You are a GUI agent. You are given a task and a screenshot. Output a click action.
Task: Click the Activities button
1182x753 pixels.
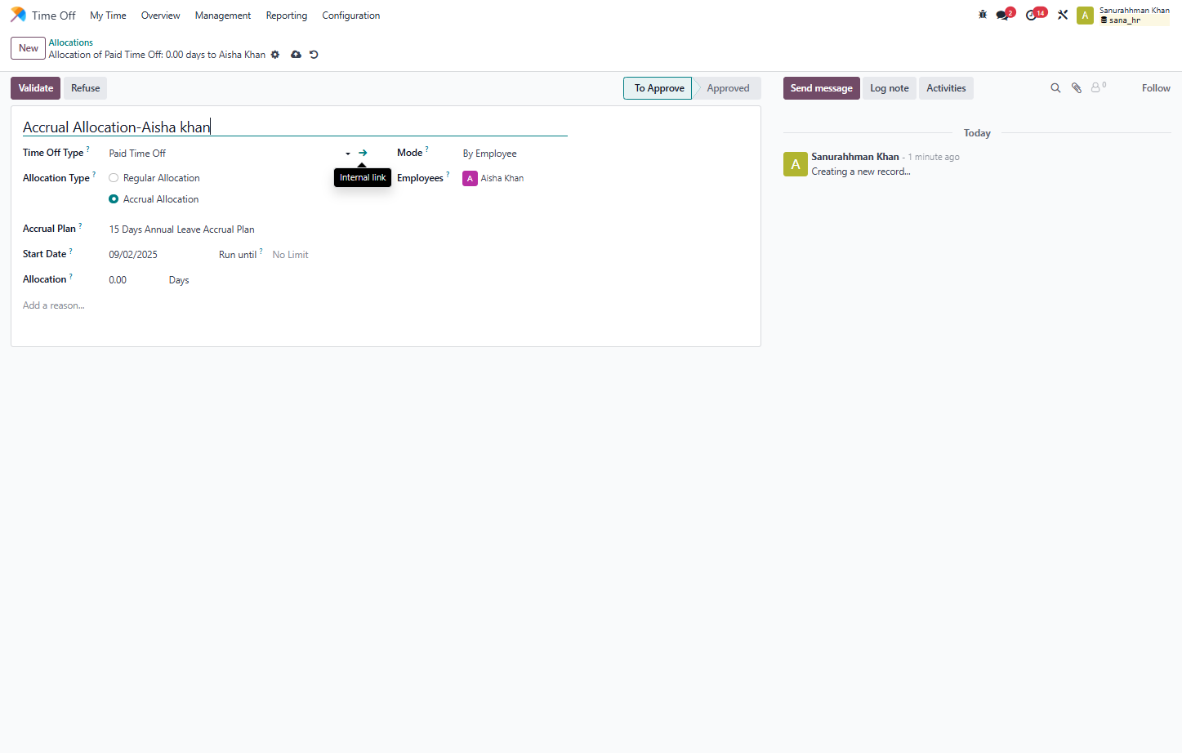pyautogui.click(x=946, y=88)
